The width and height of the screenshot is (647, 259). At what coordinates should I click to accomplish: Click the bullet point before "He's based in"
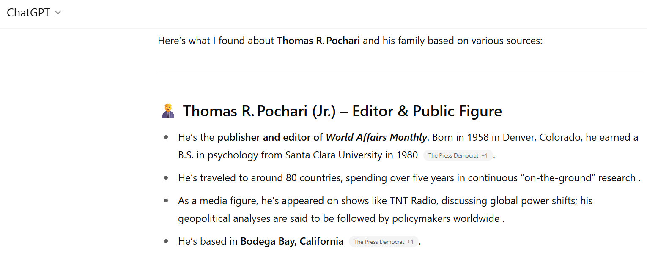point(166,242)
